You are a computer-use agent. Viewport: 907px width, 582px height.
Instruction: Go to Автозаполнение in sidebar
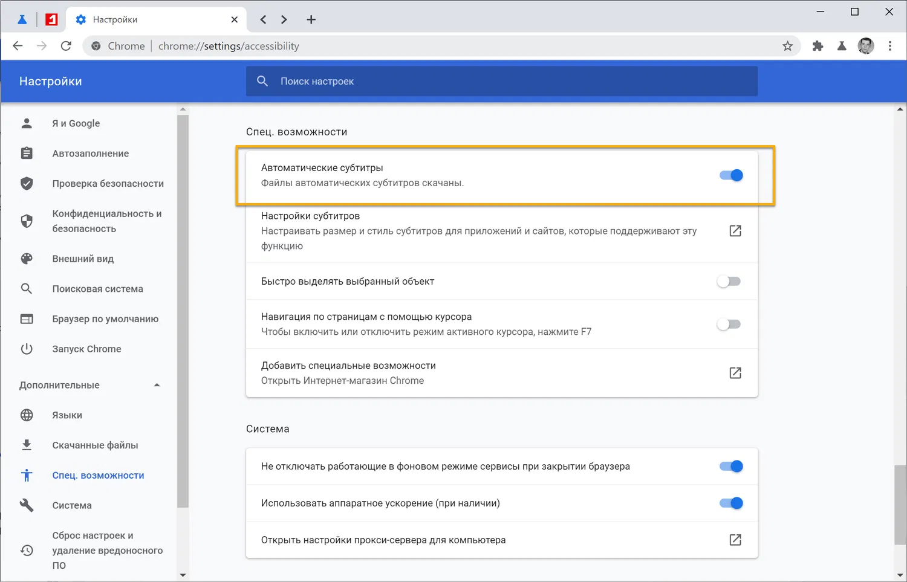(x=90, y=154)
